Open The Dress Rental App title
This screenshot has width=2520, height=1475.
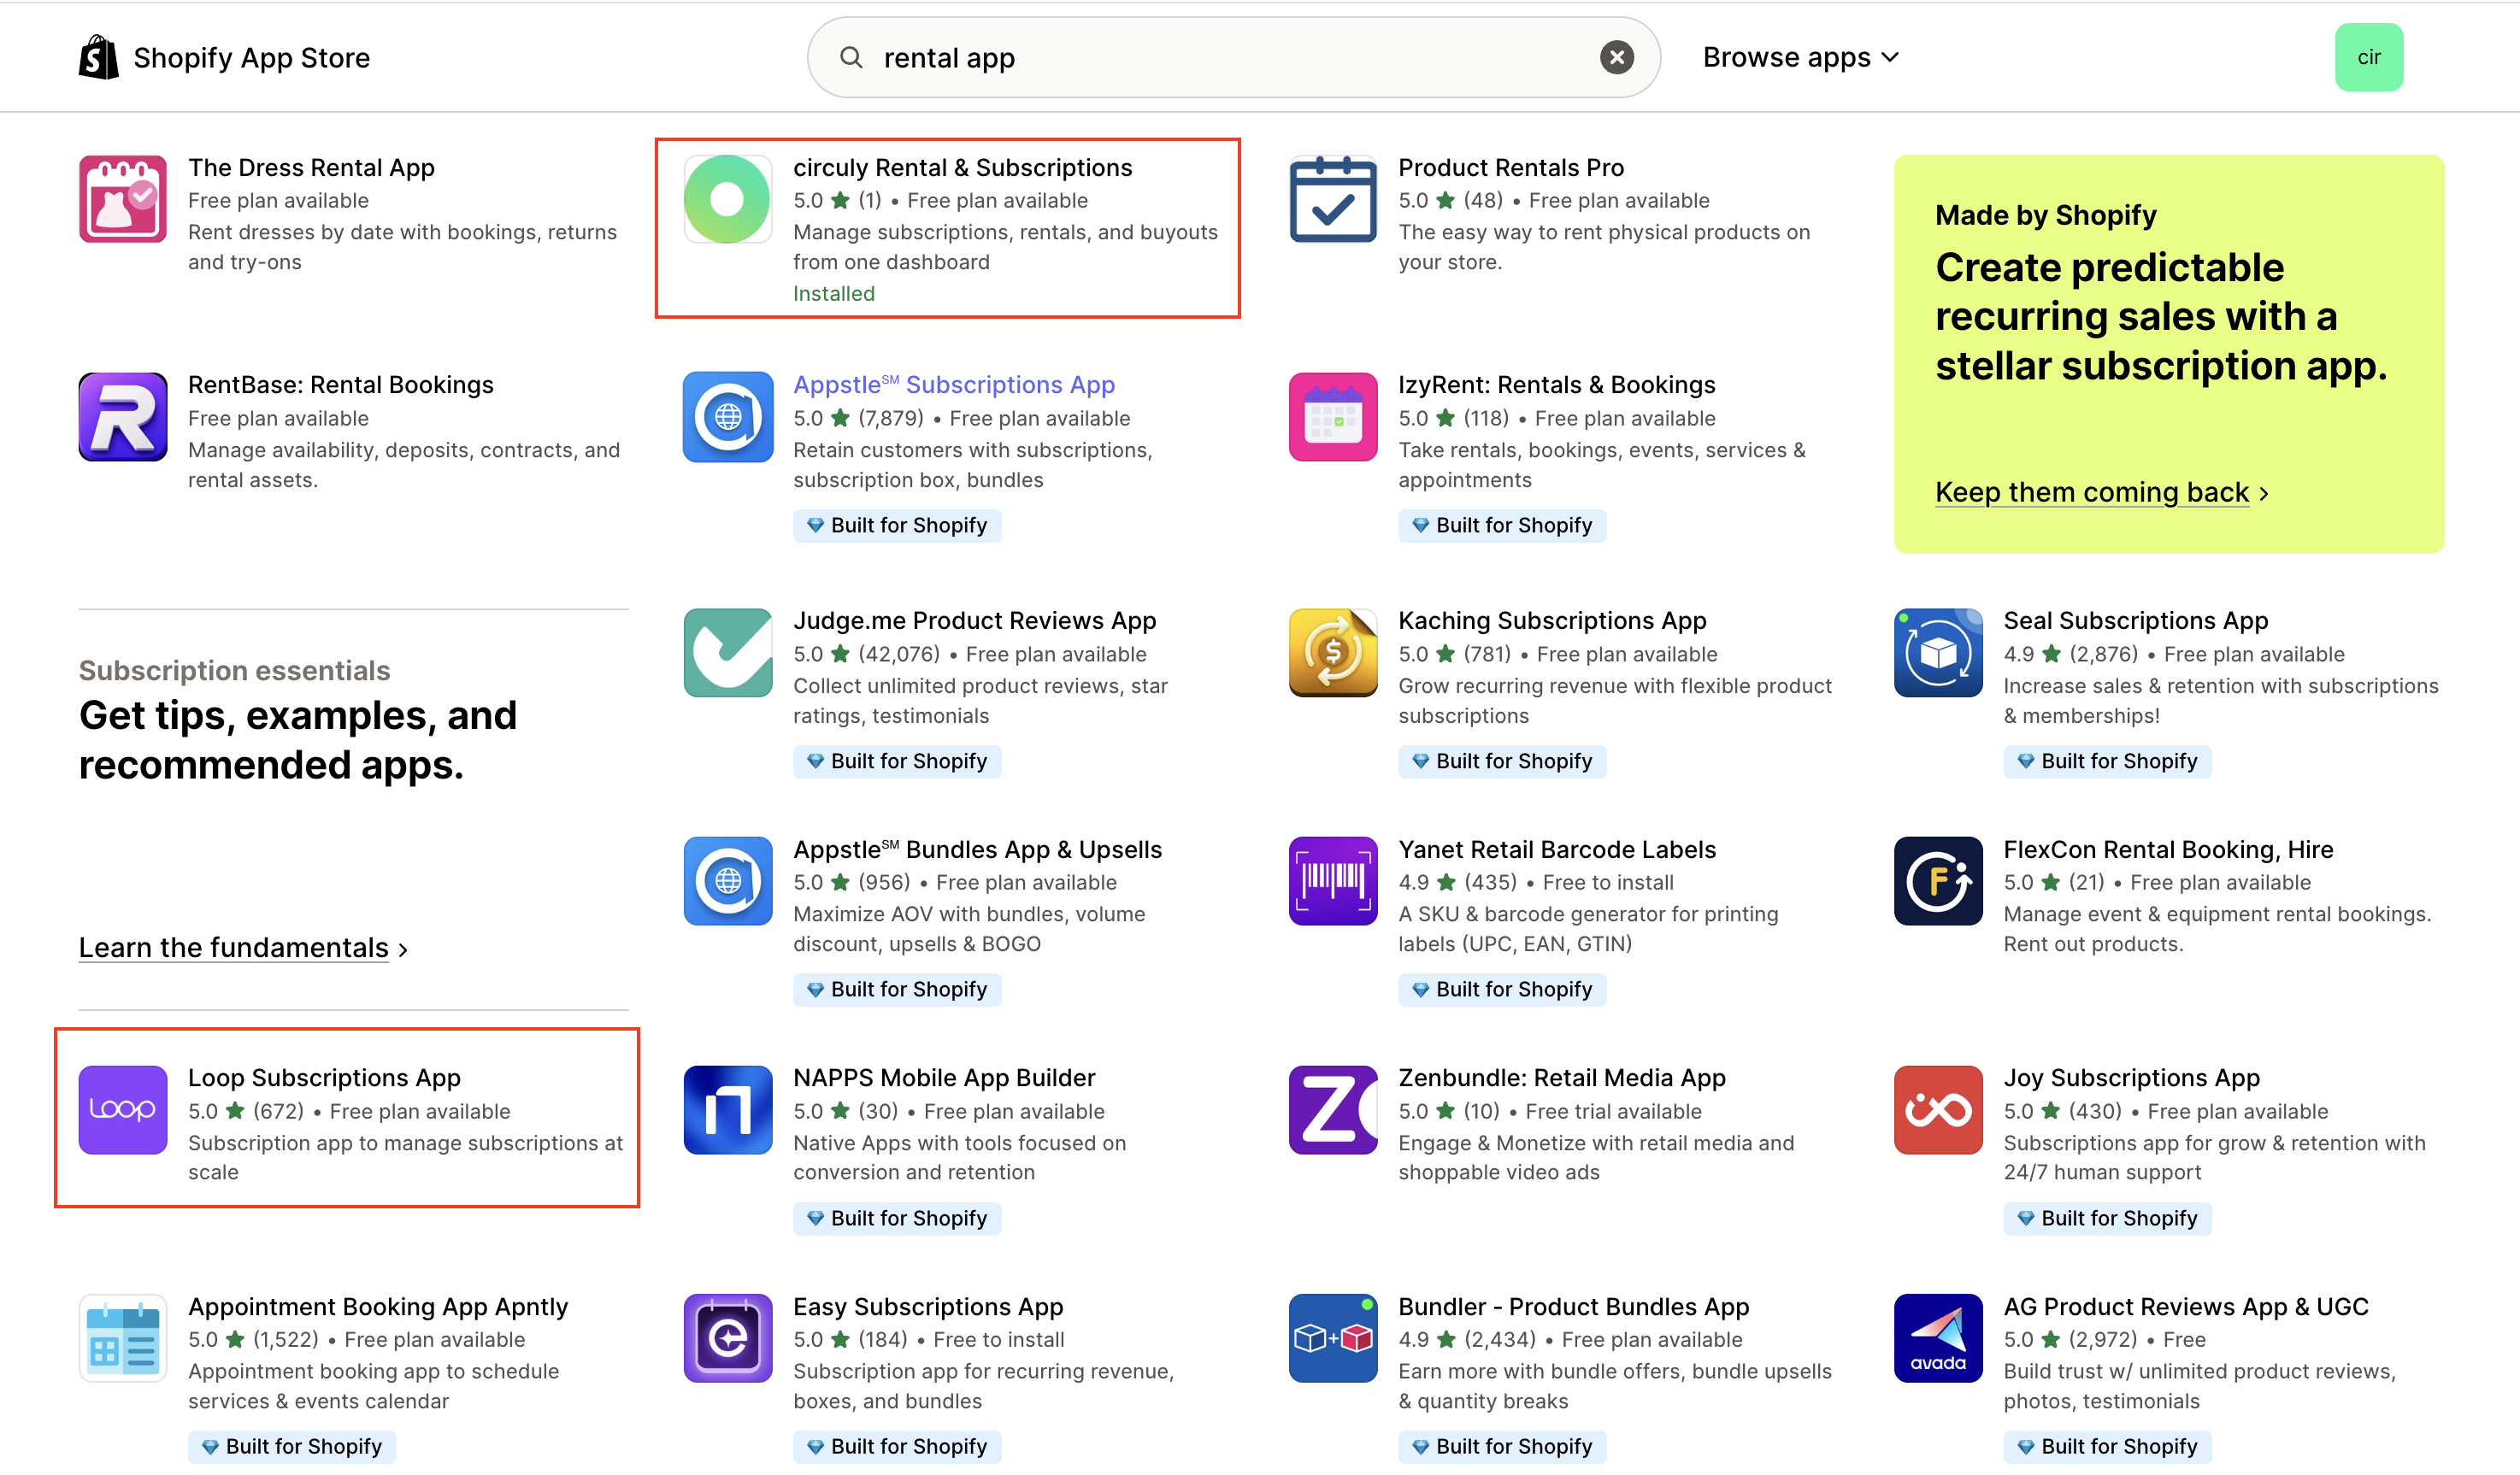pos(311,167)
